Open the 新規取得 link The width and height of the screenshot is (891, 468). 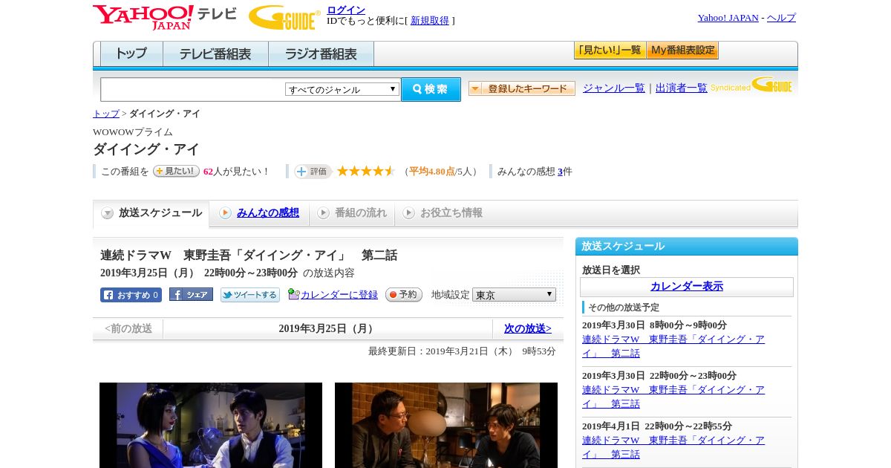click(x=430, y=21)
